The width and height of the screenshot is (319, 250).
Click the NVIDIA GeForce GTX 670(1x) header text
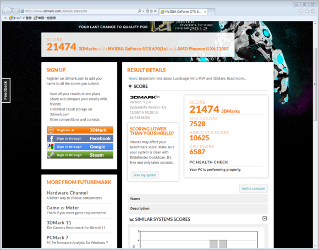click(137, 49)
